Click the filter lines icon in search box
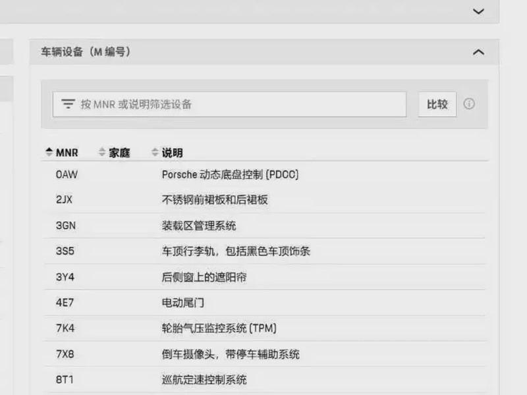This screenshot has width=527, height=395. (68, 104)
